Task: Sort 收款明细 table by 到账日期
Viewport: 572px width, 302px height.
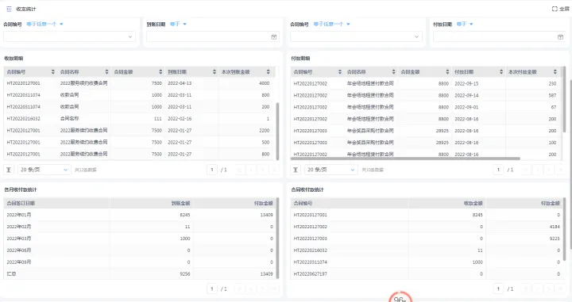Action: (x=214, y=72)
